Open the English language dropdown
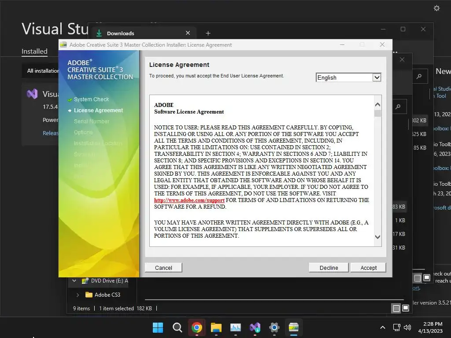The height and width of the screenshot is (338, 451). 348,77
